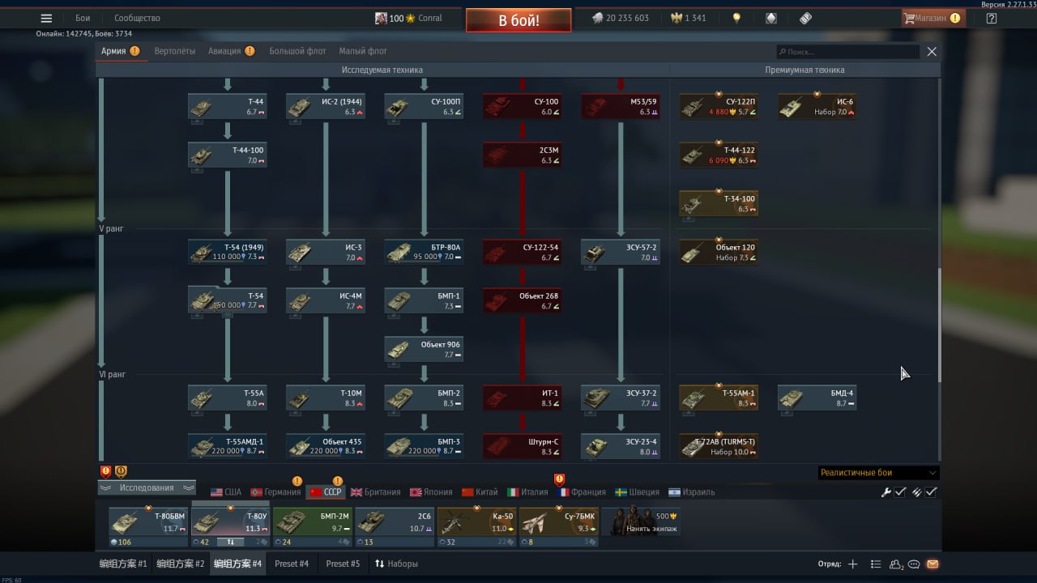Select the premium Т-72АВ (TURMS-T) card

(x=719, y=446)
